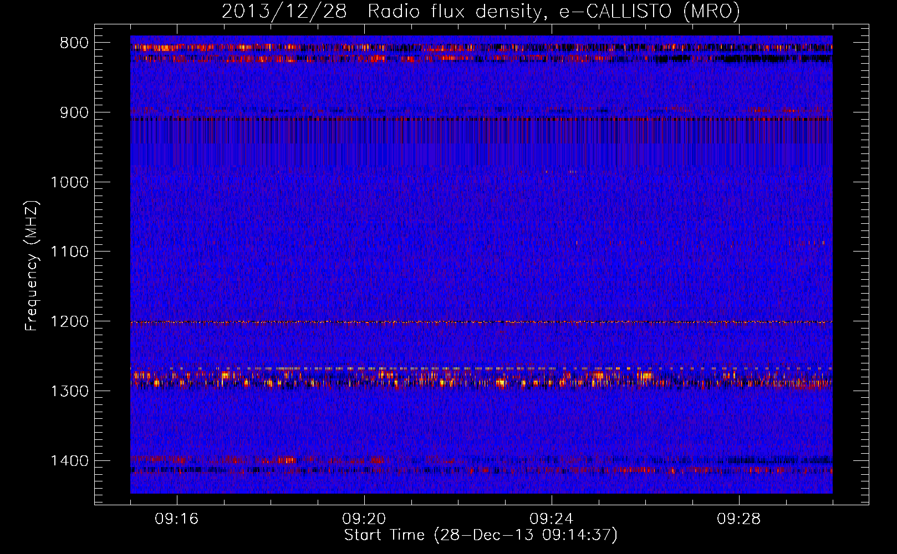This screenshot has width=897, height=554.
Task: Select the '1000' frequency axis label
Action: tap(69, 182)
